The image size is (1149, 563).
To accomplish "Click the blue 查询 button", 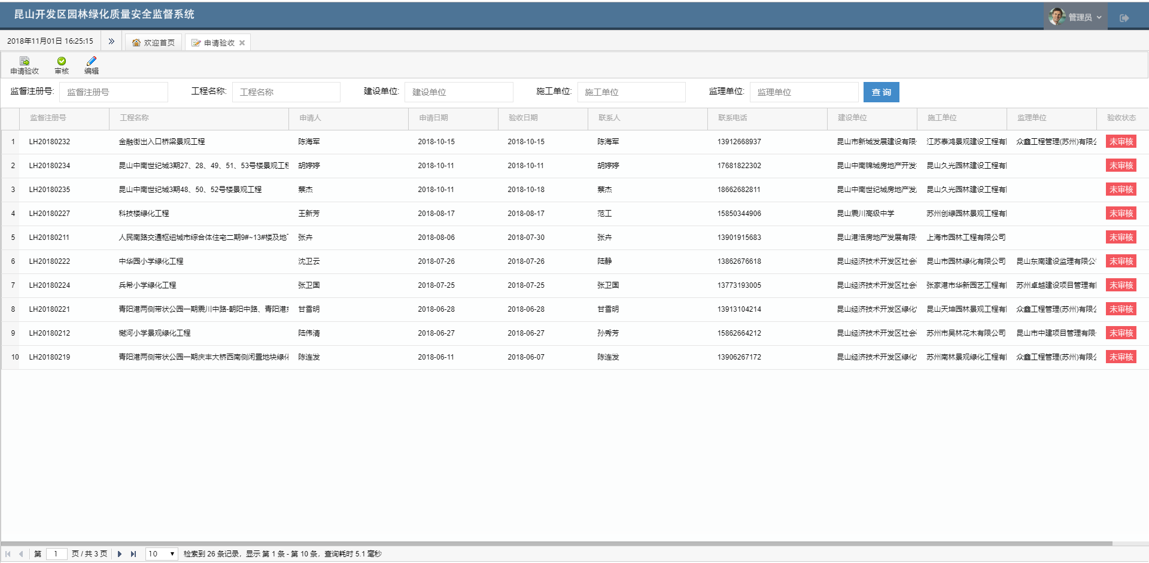I will coord(881,92).
